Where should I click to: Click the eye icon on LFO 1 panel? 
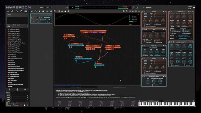pos(146,30)
